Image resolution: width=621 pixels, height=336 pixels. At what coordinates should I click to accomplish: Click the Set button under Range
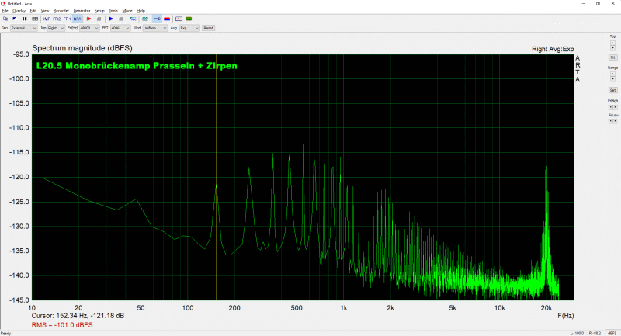coord(612,90)
